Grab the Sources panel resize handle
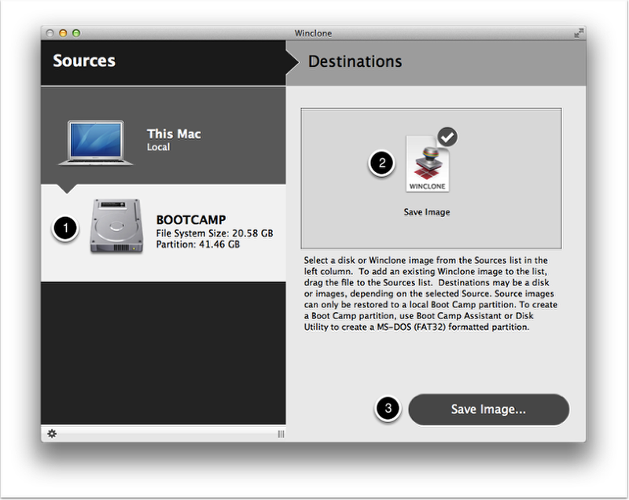 281,434
